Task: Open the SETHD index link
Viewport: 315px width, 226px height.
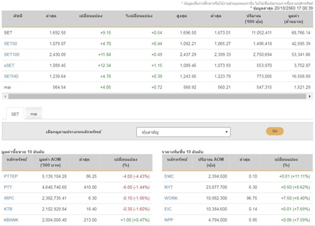Action: click(x=11, y=76)
